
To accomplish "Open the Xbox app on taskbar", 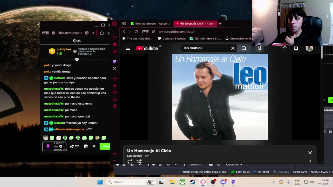I will [x=182, y=182].
